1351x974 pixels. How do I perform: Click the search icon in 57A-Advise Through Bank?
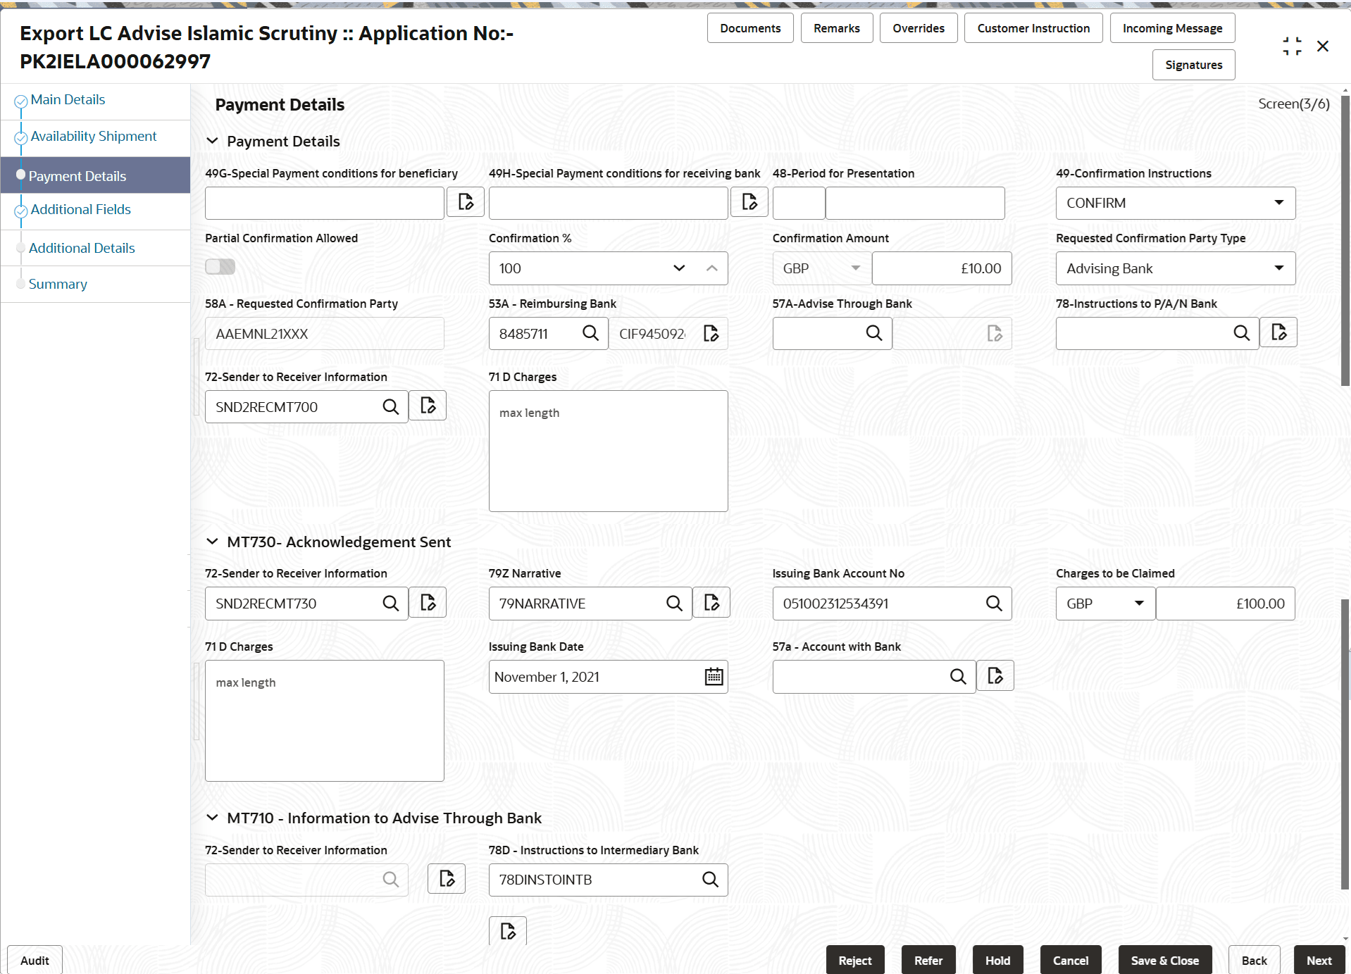[874, 333]
